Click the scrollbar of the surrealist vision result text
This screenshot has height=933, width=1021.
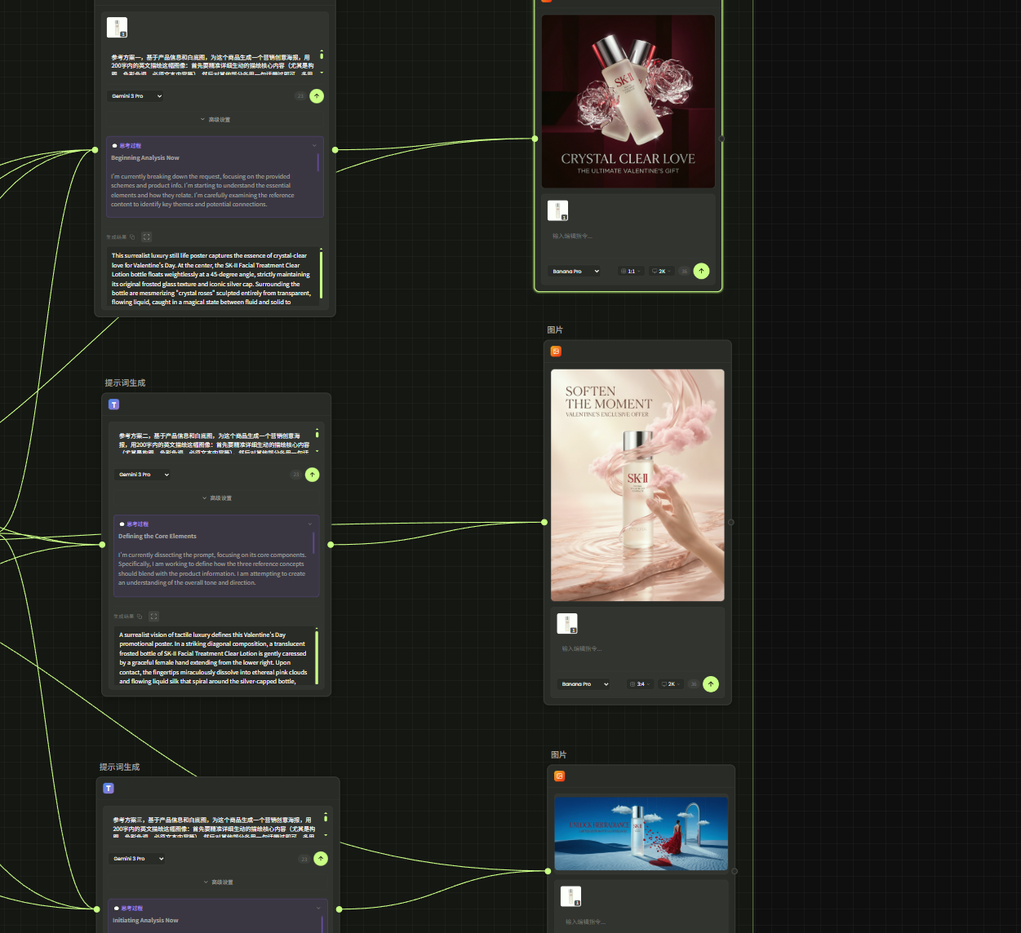pos(317,655)
